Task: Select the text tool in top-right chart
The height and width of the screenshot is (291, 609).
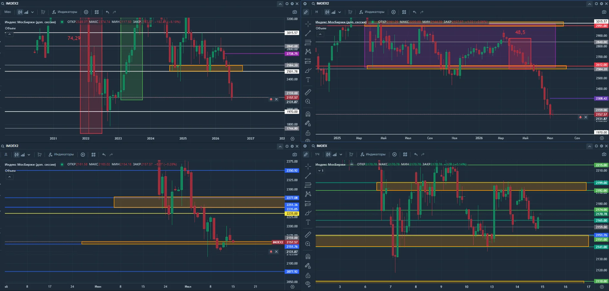Action: tap(308, 80)
